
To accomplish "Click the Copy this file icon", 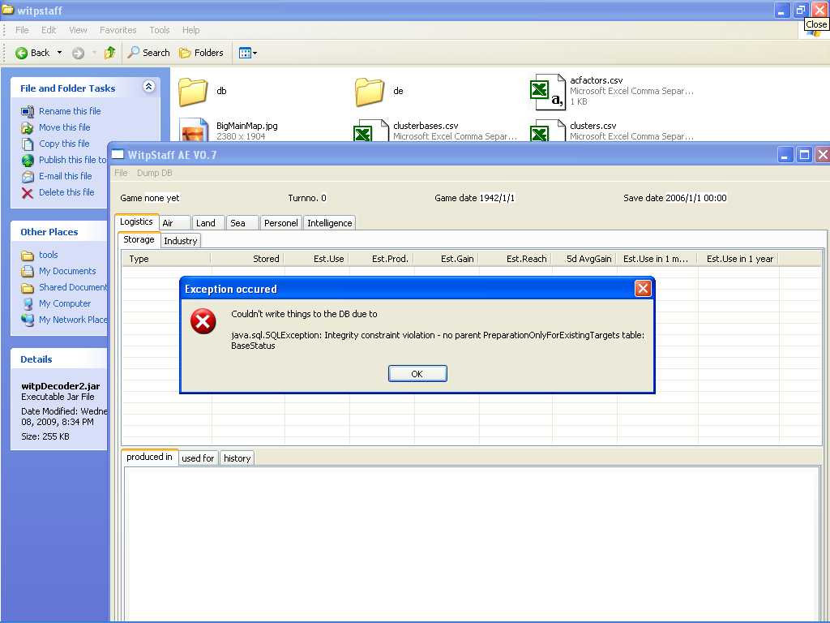I will coord(28,144).
